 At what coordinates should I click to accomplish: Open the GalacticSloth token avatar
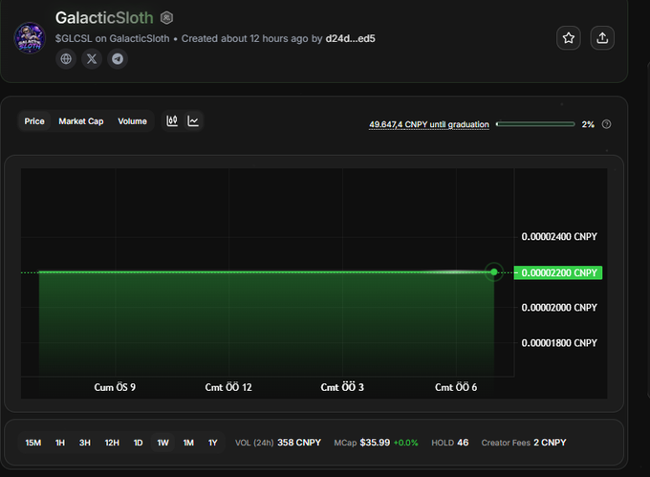[x=30, y=37]
